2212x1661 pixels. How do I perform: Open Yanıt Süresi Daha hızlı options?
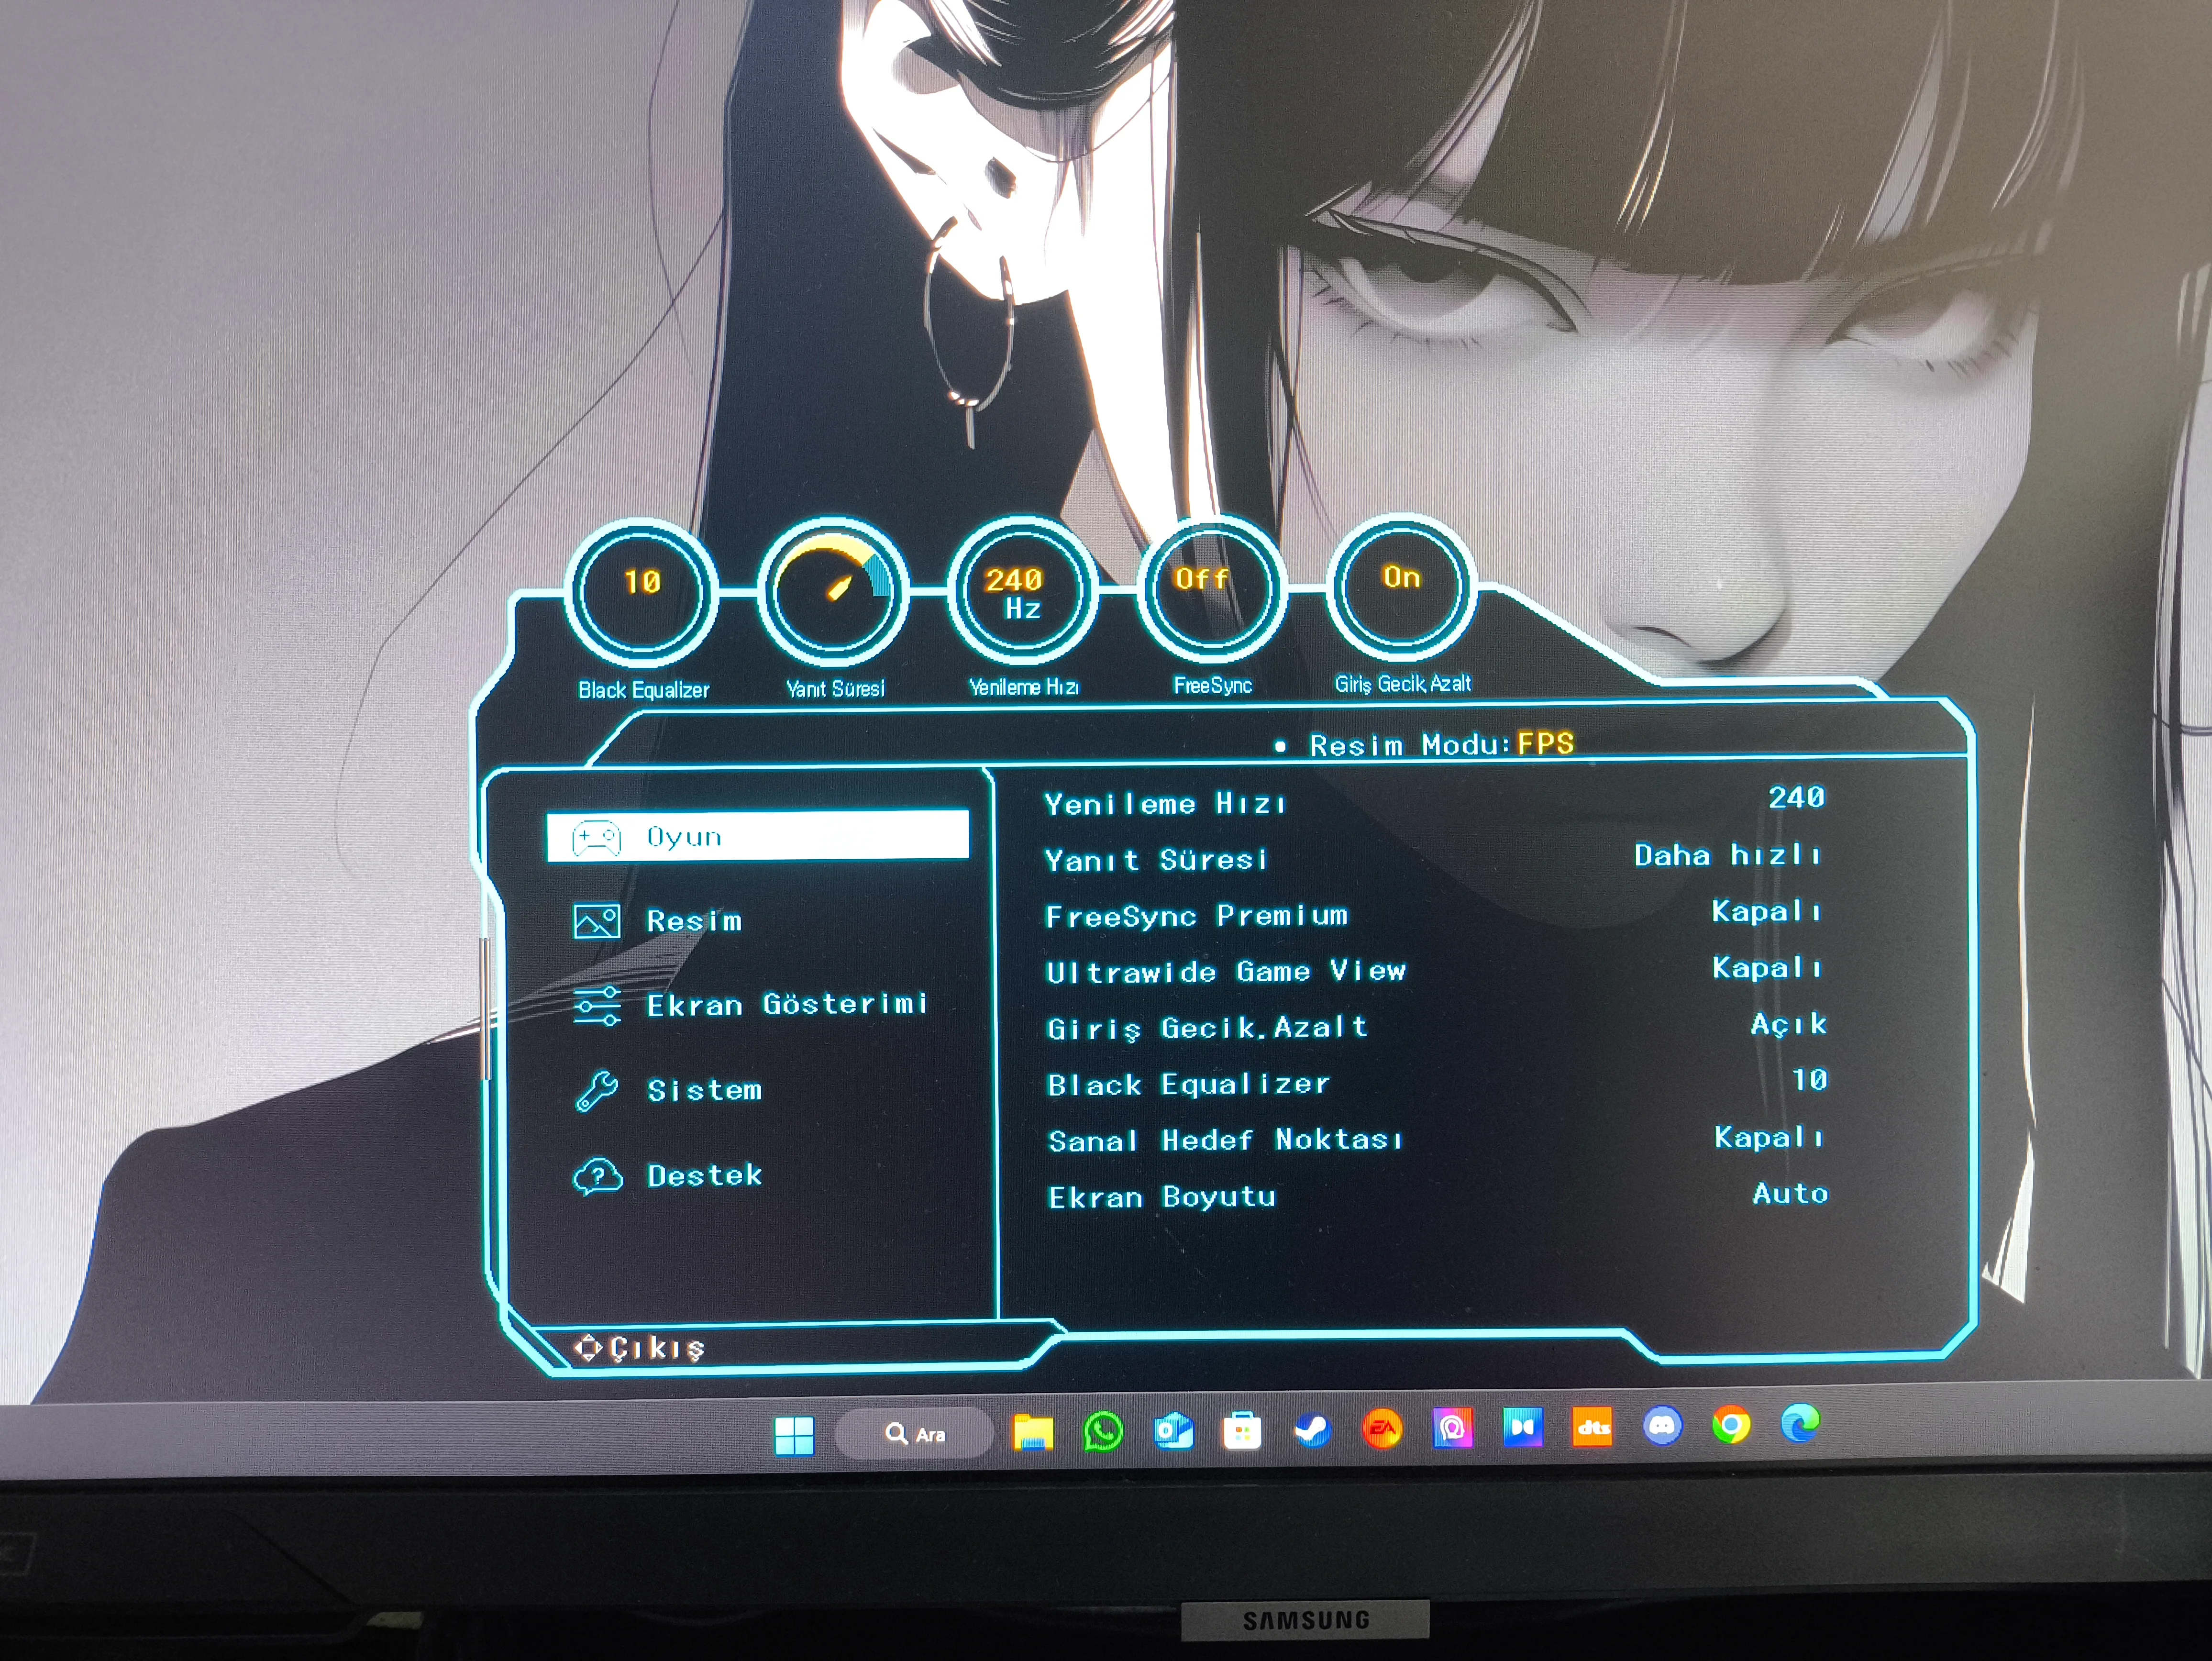(1728, 856)
